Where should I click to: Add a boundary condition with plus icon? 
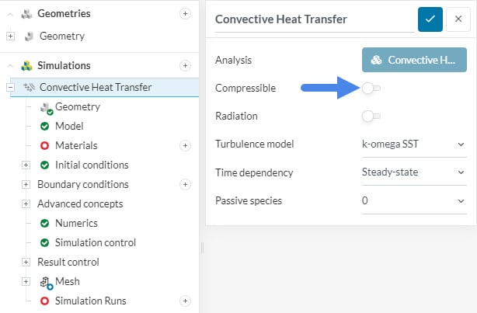tap(184, 184)
